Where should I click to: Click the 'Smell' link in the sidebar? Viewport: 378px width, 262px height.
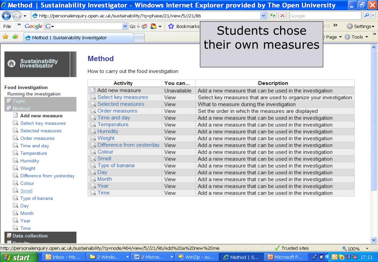click(26, 191)
